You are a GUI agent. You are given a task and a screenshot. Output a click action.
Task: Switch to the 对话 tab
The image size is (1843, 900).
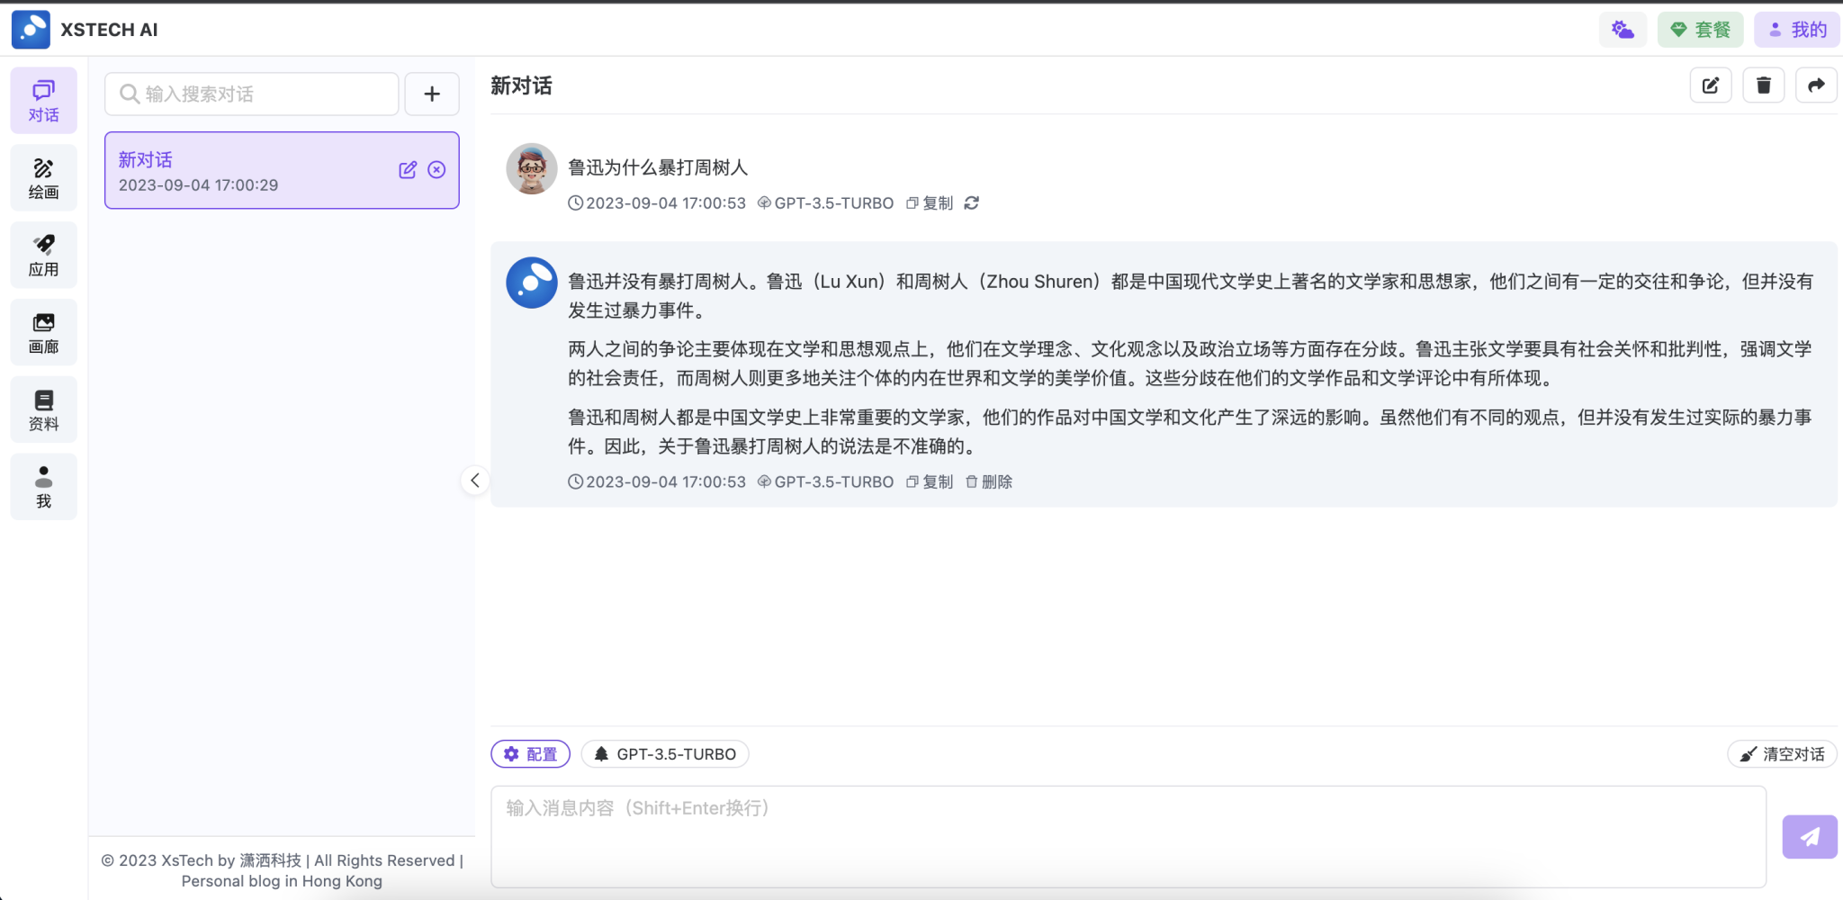(43, 100)
